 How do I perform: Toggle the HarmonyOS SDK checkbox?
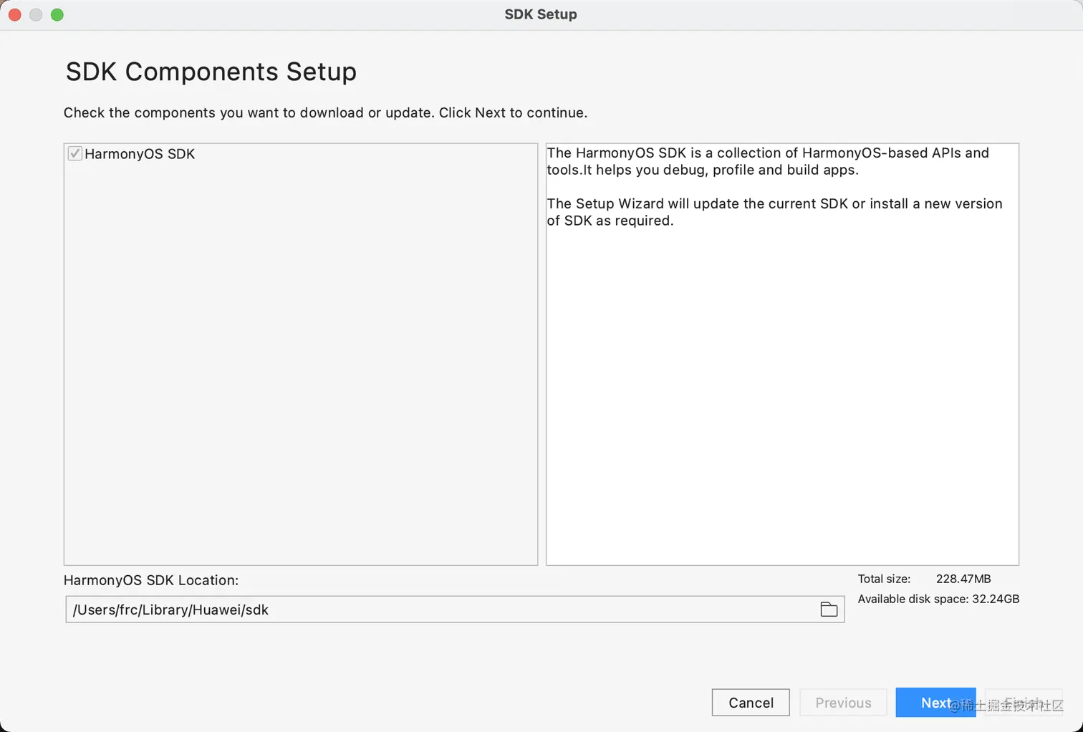click(74, 153)
